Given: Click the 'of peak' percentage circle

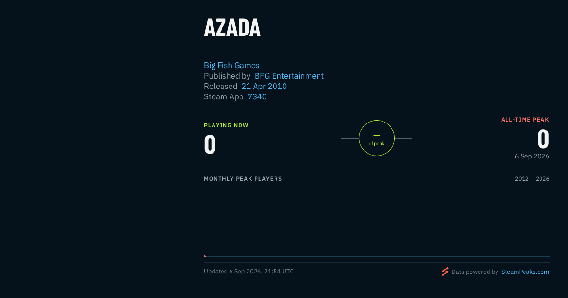Looking at the screenshot, I should [377, 138].
